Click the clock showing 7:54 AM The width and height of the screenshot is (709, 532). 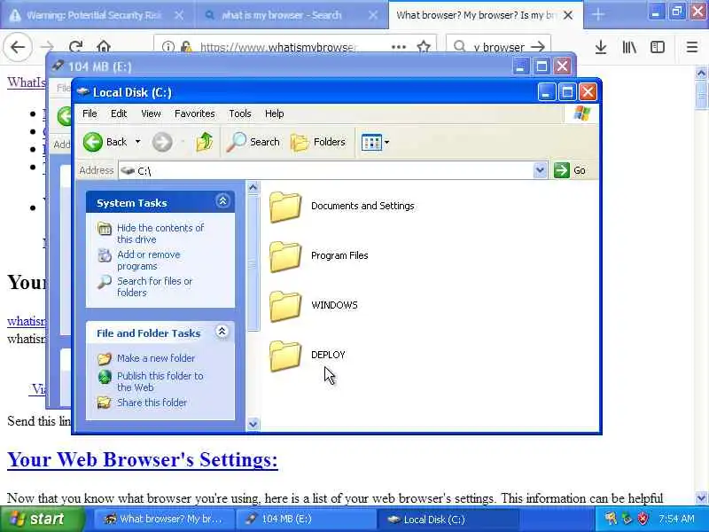676,519
